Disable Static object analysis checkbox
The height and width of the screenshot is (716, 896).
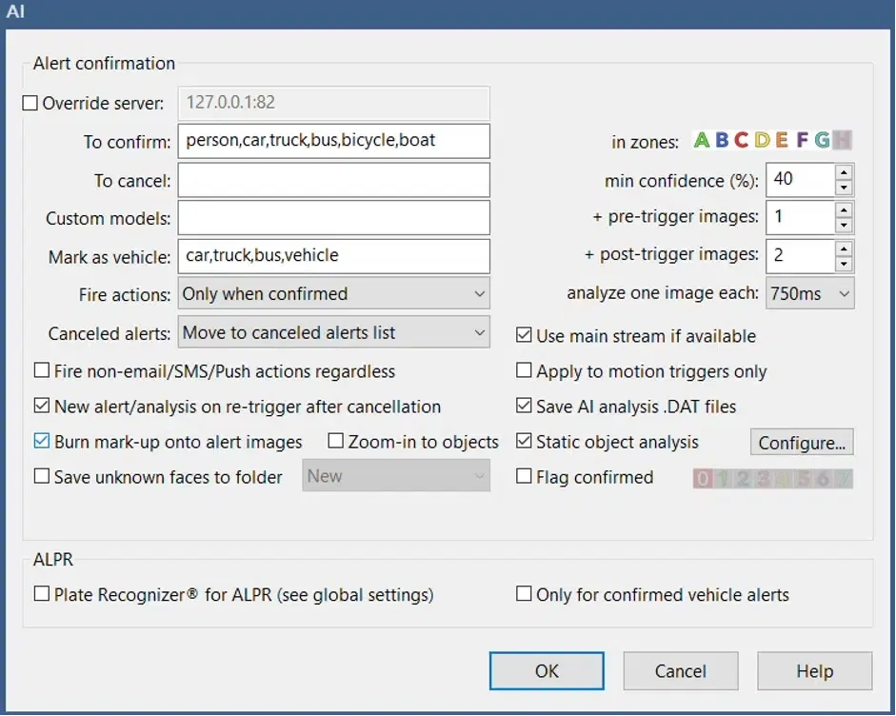pos(524,442)
